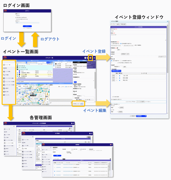
Task: Open the hamburger menu in event list header
Action: click(94, 58)
